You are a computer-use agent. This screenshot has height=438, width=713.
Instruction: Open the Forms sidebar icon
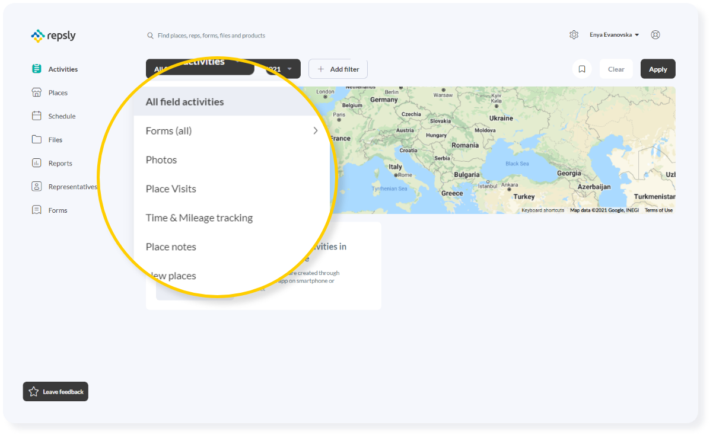point(37,210)
